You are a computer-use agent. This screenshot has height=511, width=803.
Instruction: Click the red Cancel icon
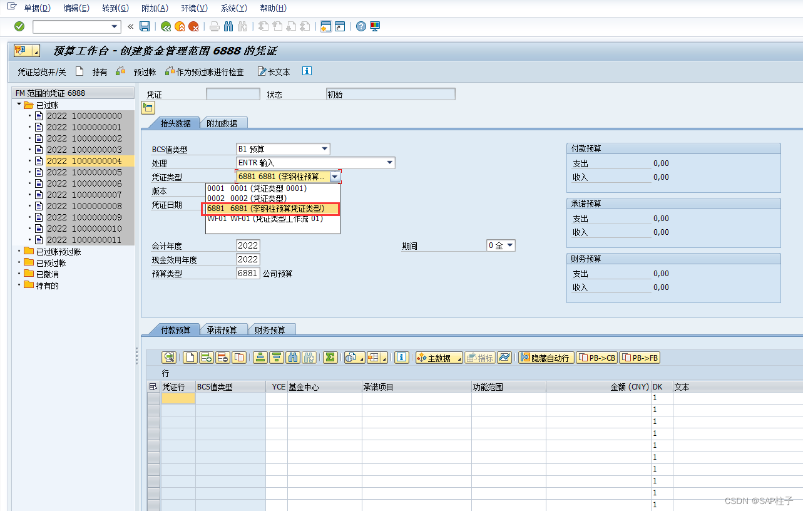194,26
